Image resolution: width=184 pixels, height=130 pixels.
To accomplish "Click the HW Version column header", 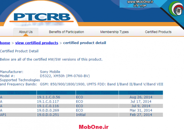I will [x=18, y=93].
